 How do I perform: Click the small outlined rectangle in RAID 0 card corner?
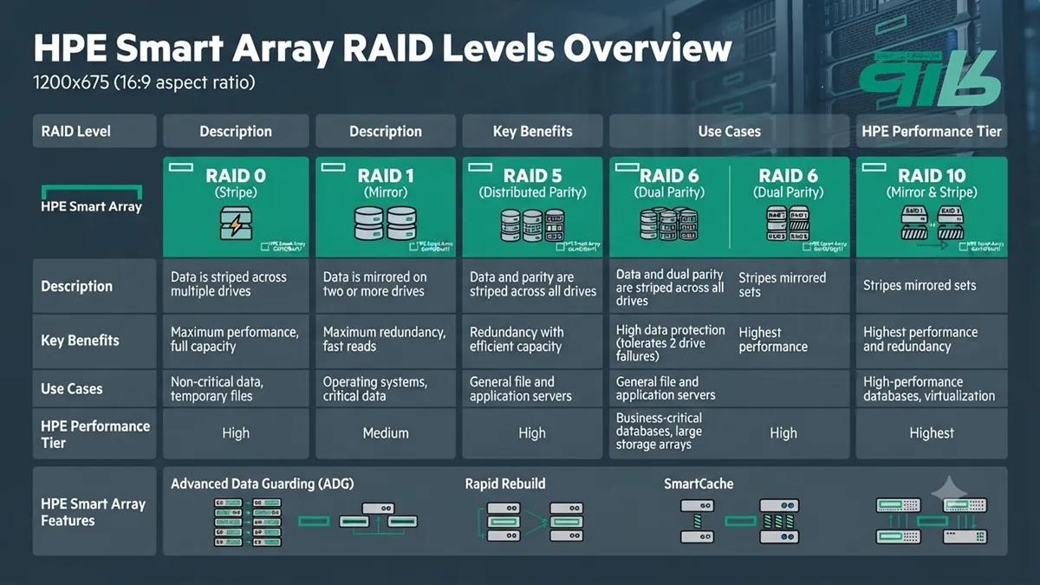click(180, 166)
